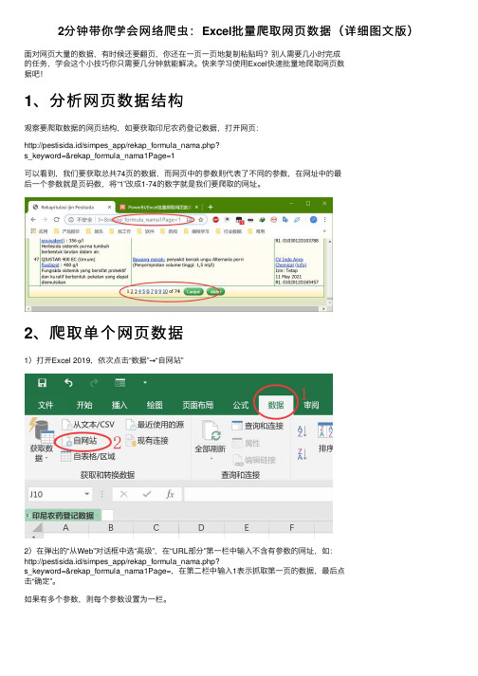Click the CV Indo Agro Chemical link
This screenshot has width=478, height=676.
tap(291, 262)
